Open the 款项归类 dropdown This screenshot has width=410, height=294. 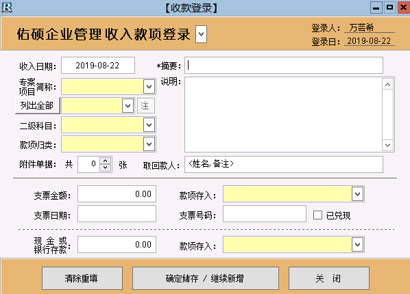(x=149, y=144)
